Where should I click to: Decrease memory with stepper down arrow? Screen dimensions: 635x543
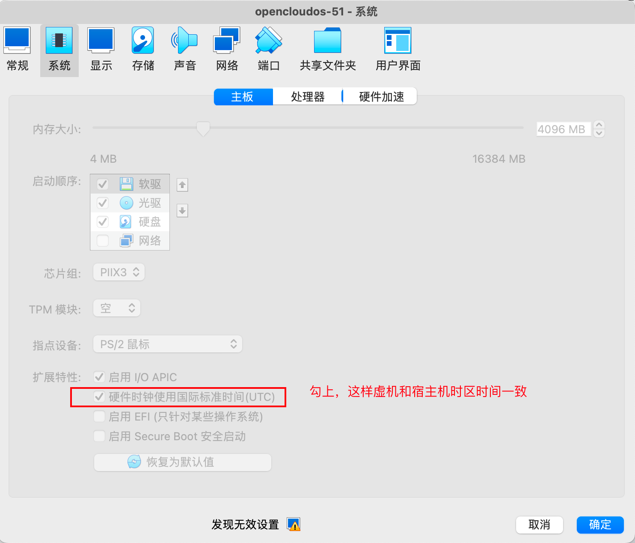(599, 133)
